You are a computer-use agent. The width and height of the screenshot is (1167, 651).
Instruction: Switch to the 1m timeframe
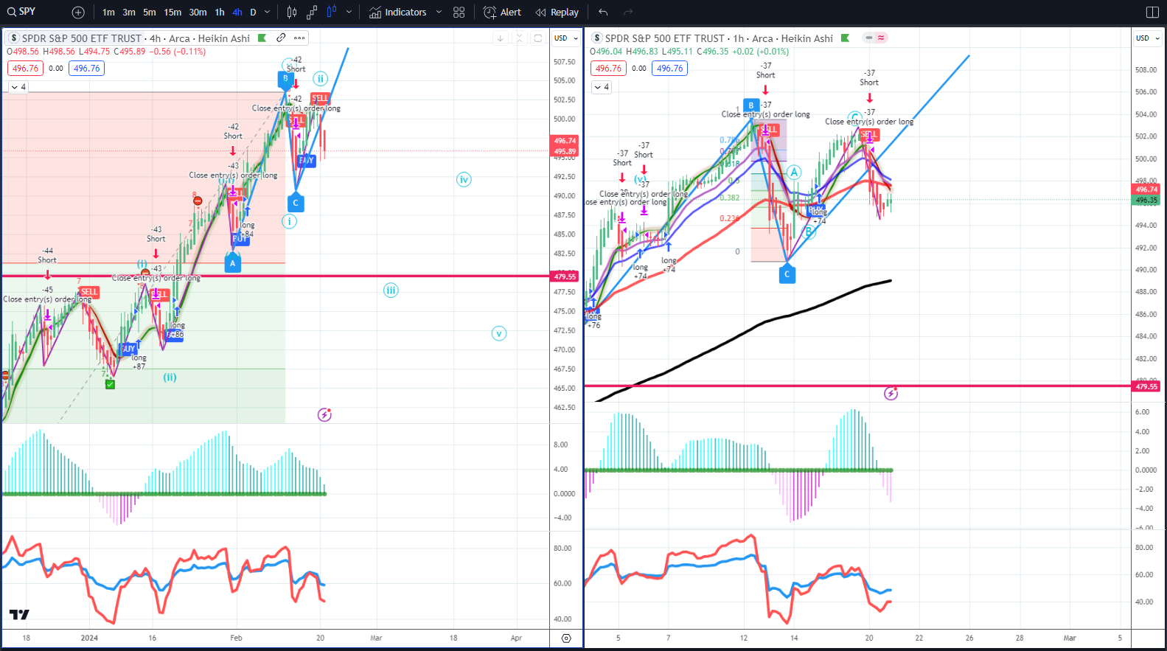point(108,13)
